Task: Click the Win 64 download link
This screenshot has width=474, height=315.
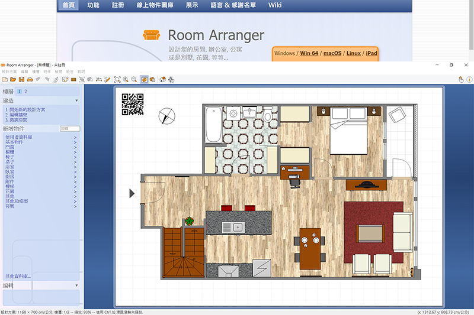Action: 309,53
